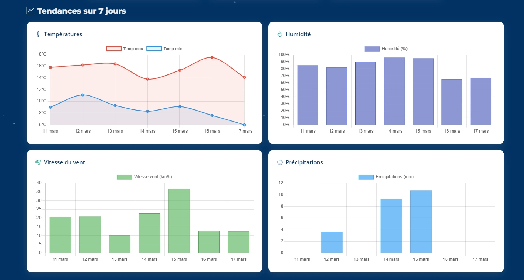Image resolution: width=524 pixels, height=280 pixels.
Task: Click the 17 mars Temp min data point
Action: coord(244,125)
